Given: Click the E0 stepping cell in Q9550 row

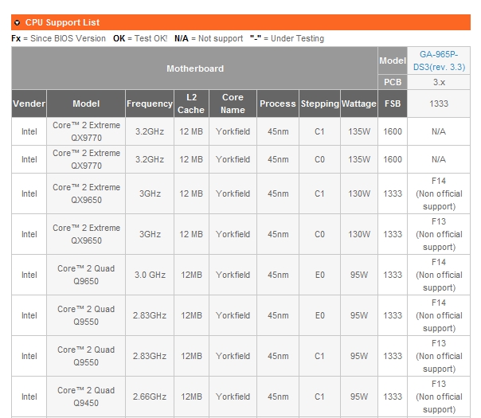Looking at the screenshot, I should pyautogui.click(x=319, y=315).
